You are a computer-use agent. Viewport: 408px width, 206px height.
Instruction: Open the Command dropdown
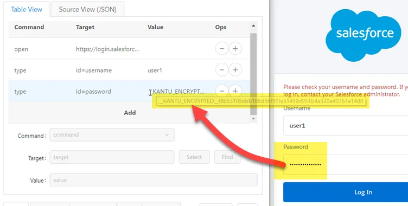click(x=112, y=135)
